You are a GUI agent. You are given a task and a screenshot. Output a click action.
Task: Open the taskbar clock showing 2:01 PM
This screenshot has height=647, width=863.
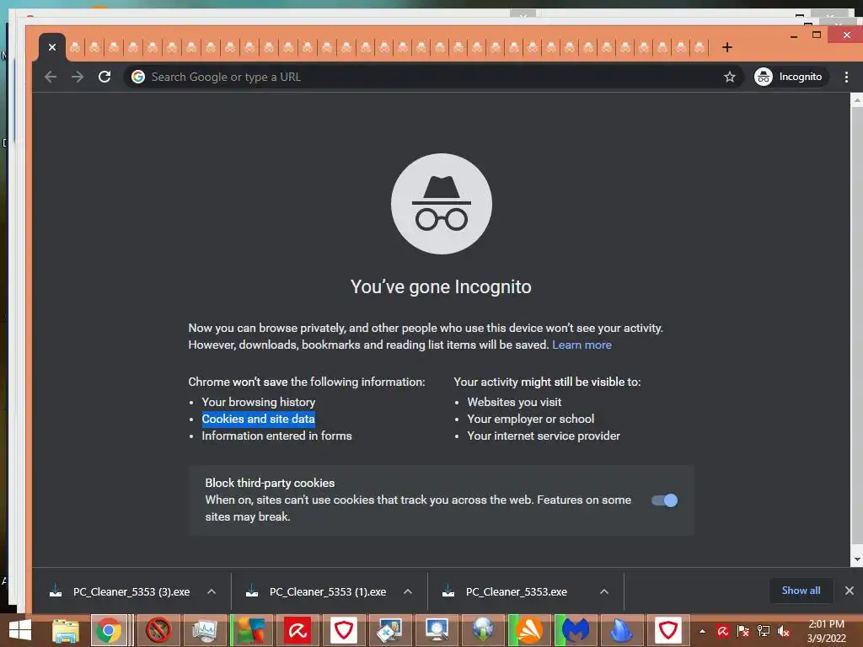tap(826, 631)
